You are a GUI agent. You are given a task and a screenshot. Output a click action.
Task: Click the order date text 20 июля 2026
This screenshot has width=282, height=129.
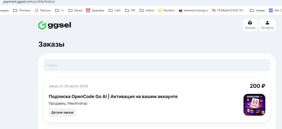click(x=76, y=86)
